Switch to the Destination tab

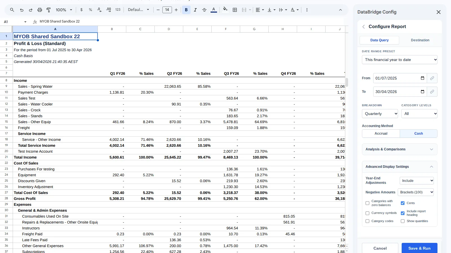point(420,40)
